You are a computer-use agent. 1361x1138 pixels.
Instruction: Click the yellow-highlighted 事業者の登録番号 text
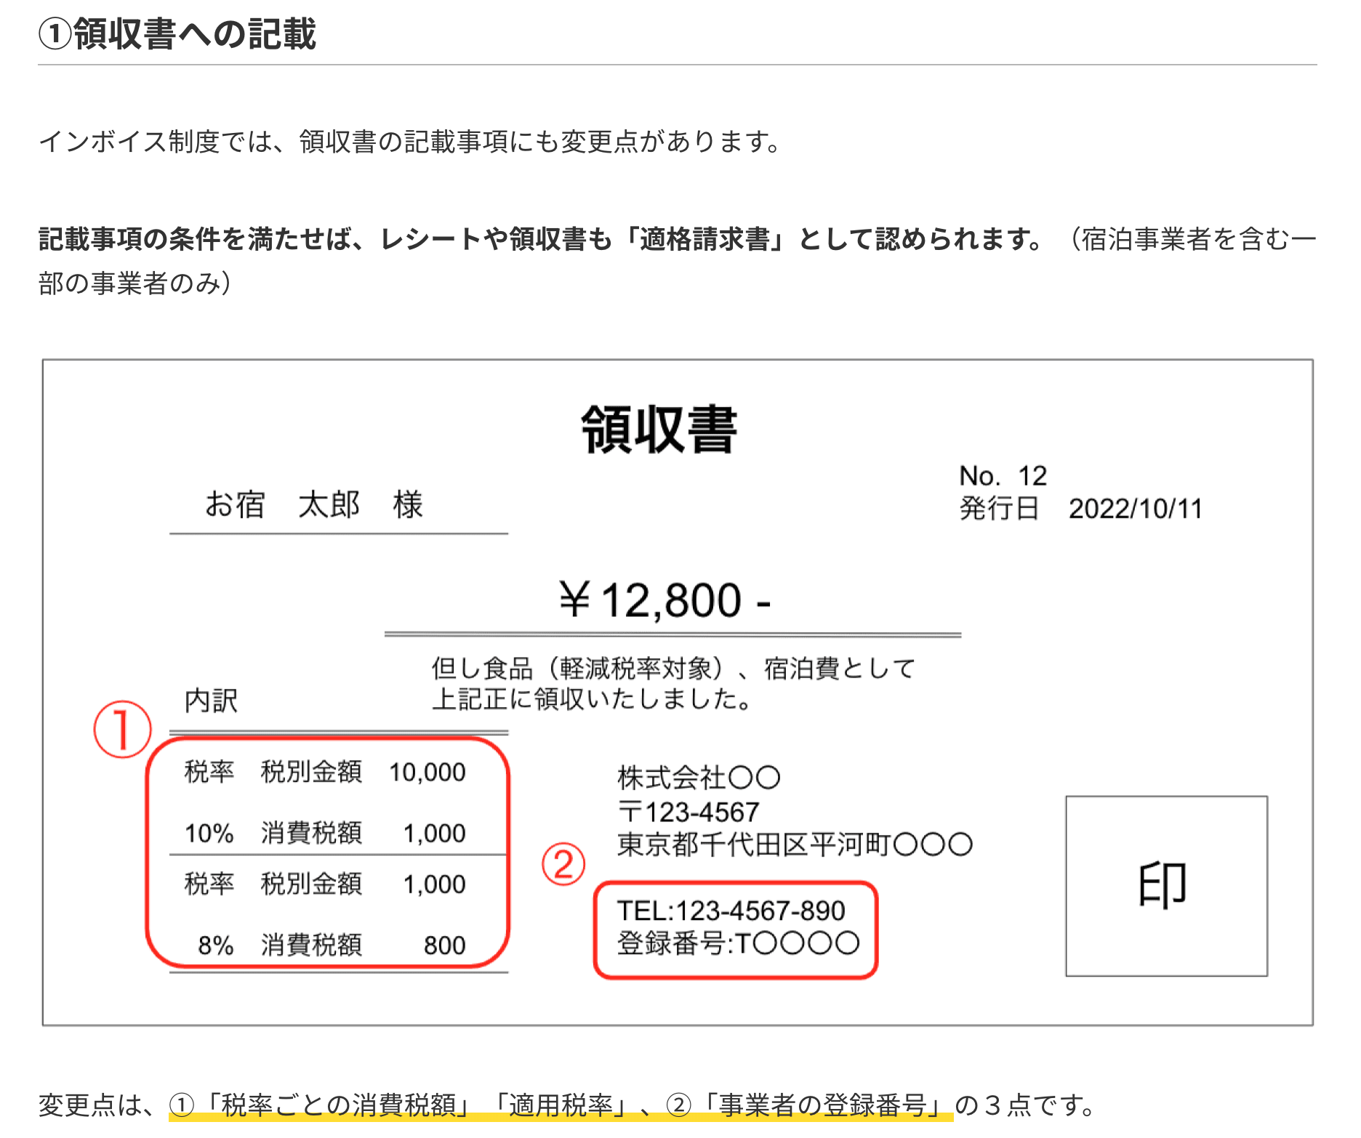tap(822, 1105)
